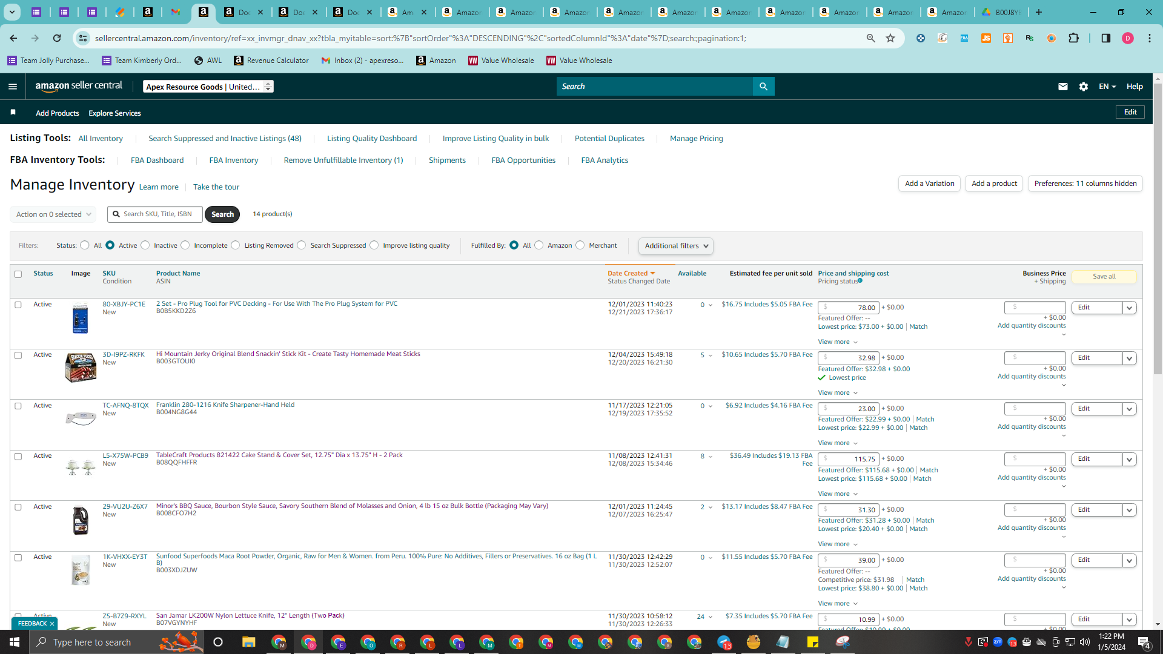Sort by the Date Created column
The height and width of the screenshot is (654, 1163).
point(631,274)
